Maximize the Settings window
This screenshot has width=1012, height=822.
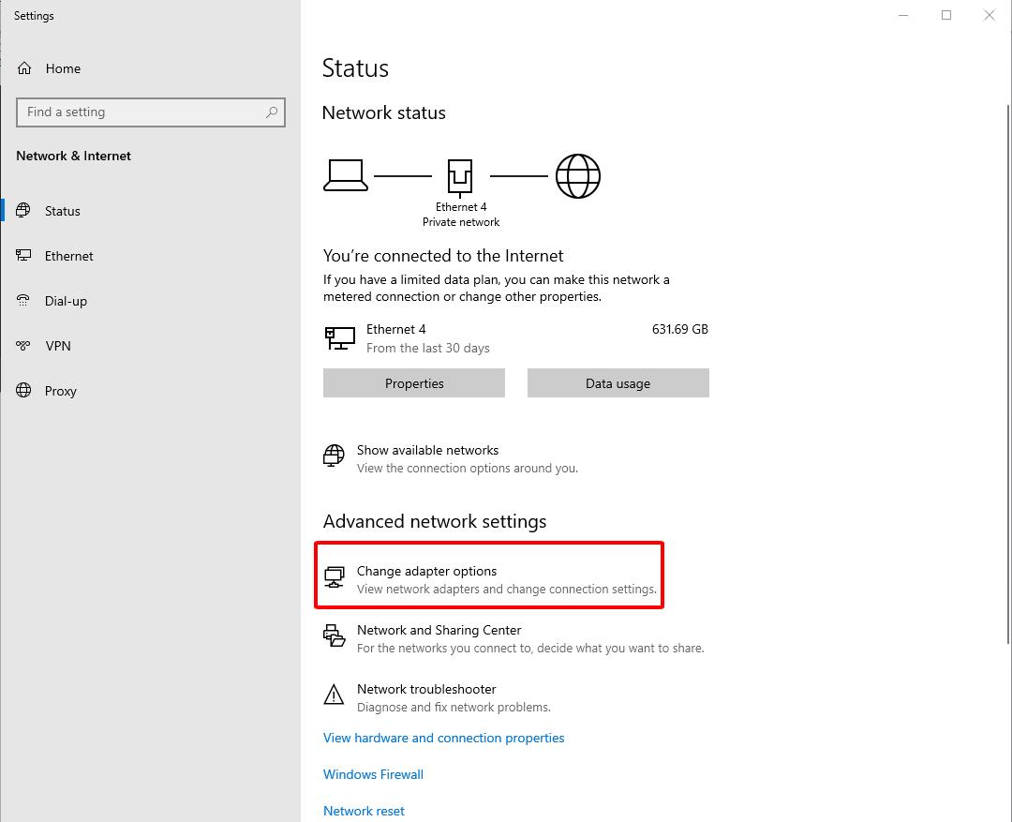tap(946, 16)
